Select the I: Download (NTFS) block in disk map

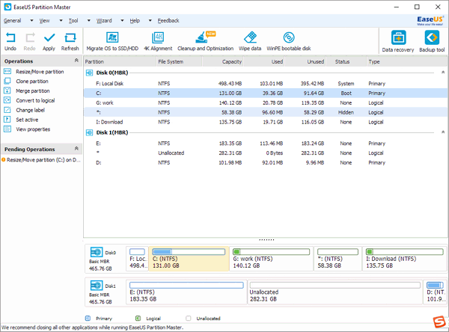coord(405,259)
